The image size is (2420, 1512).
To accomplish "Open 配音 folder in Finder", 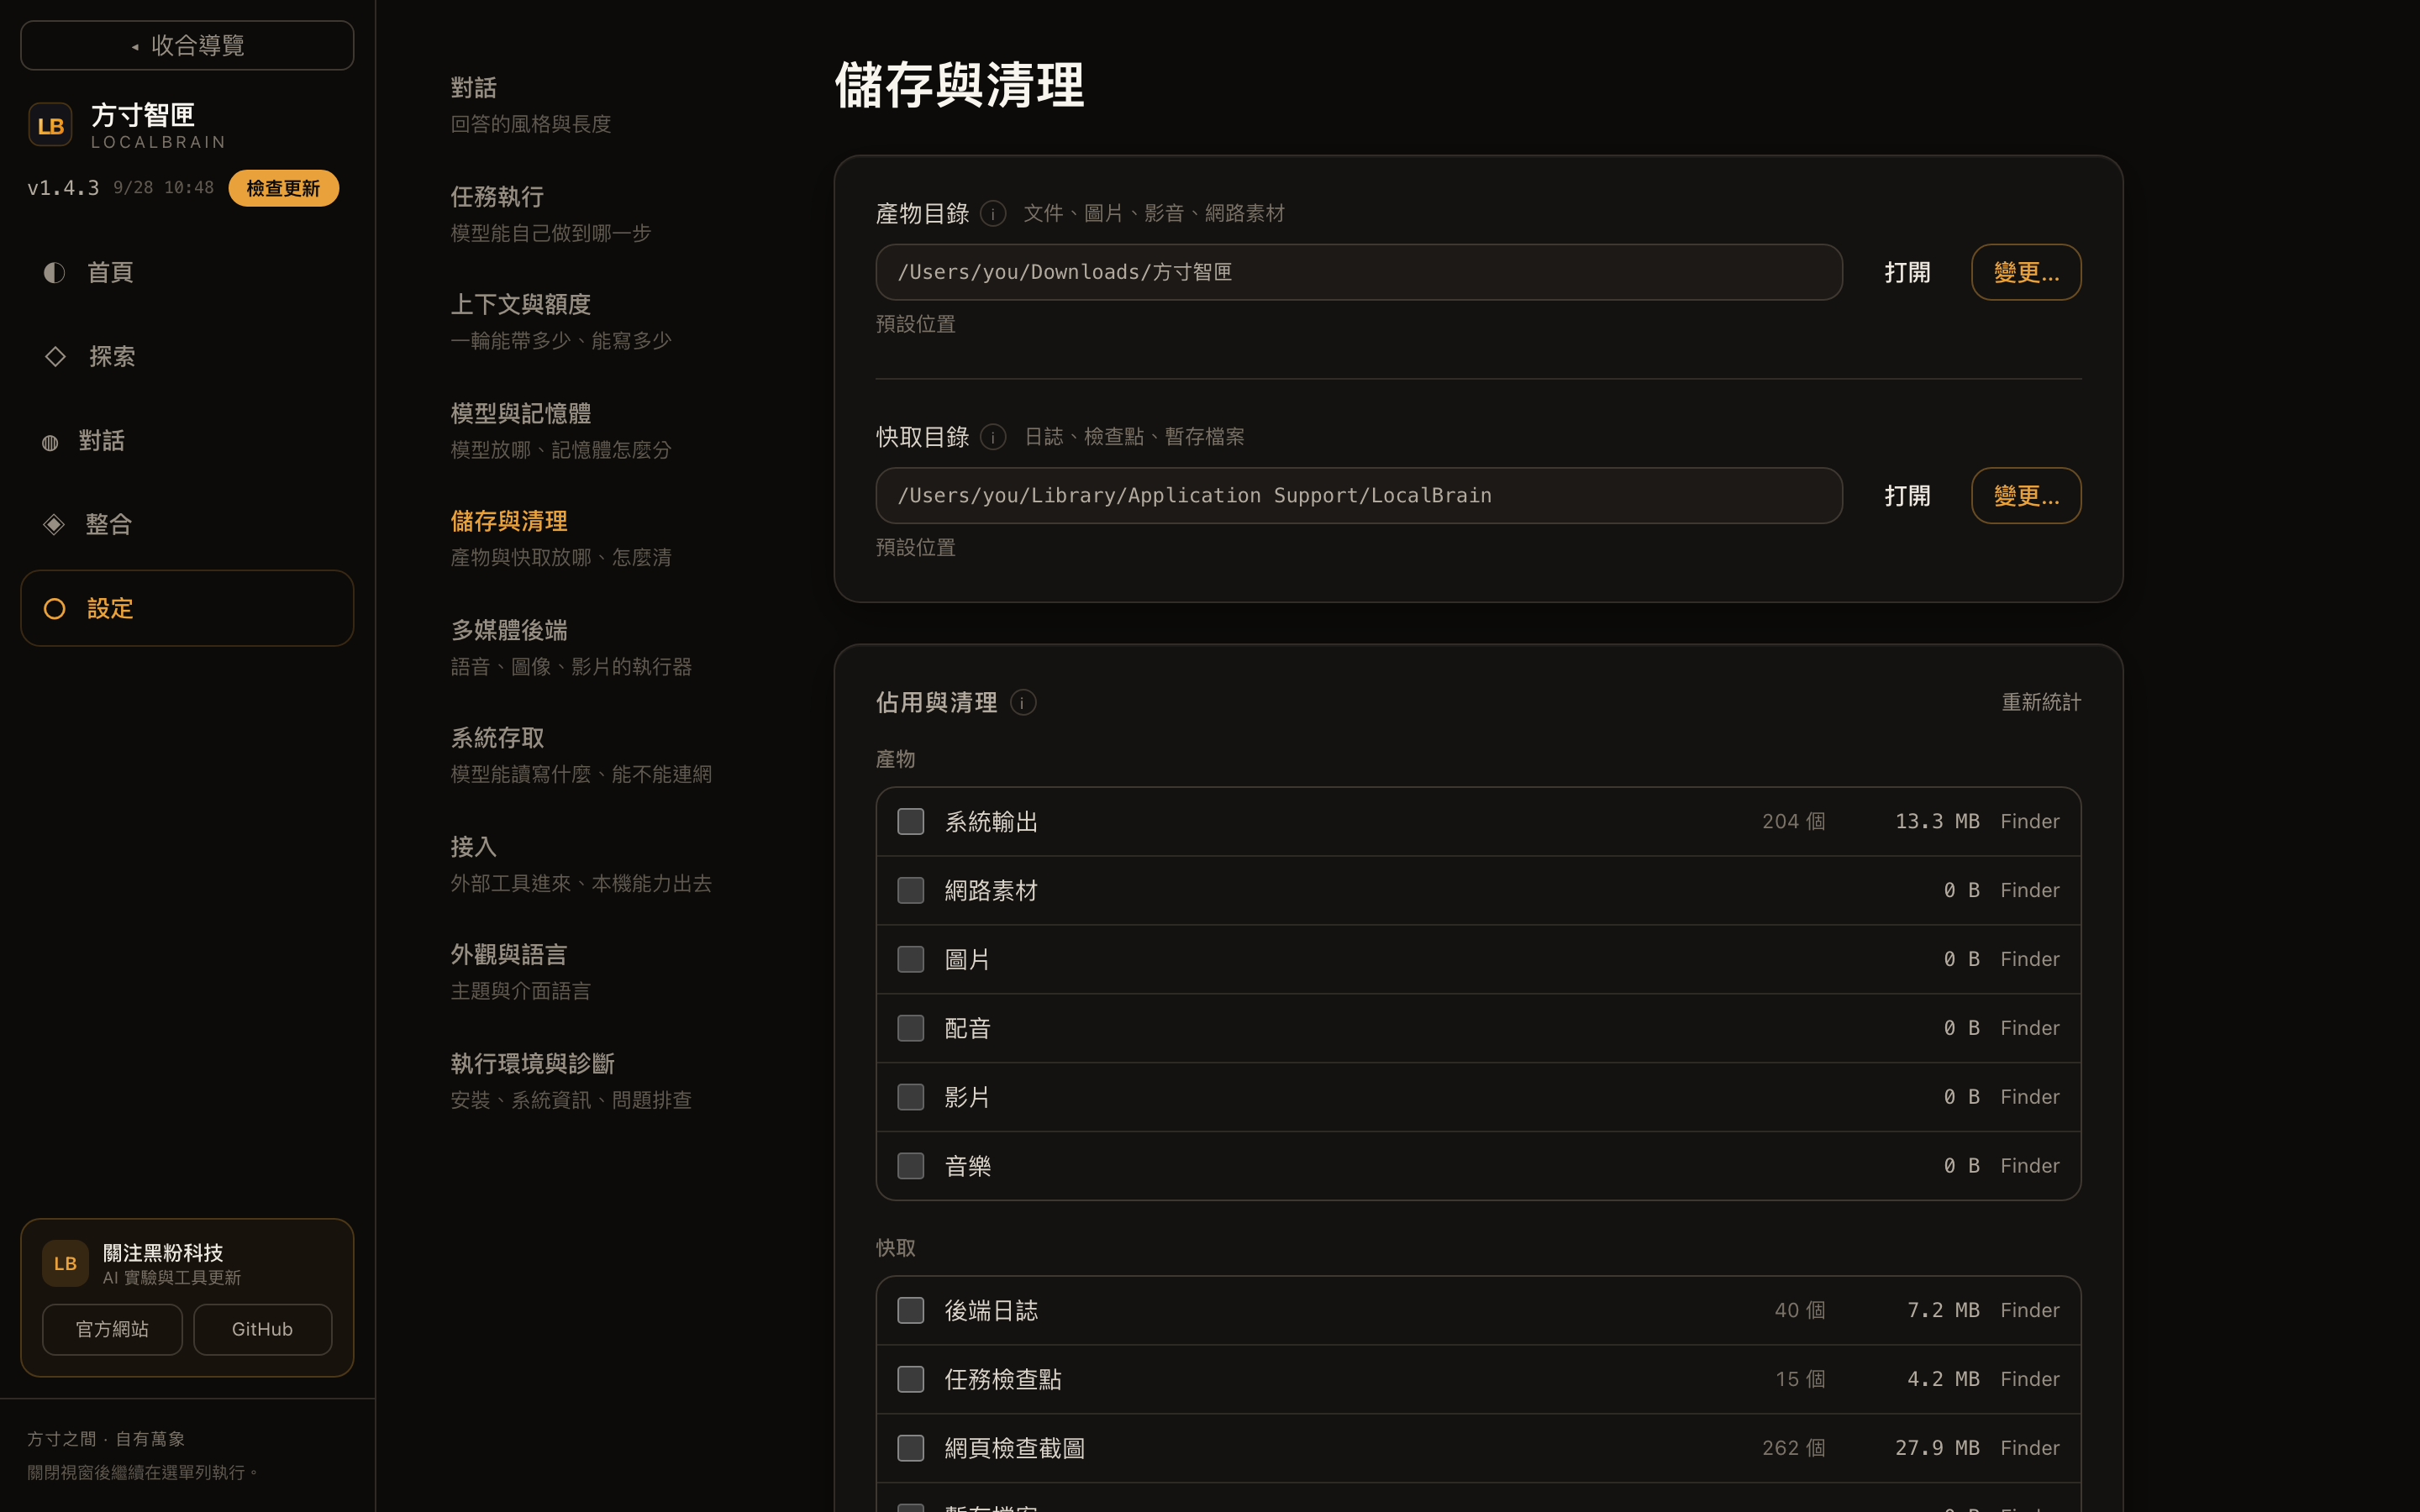I will tap(2029, 1028).
